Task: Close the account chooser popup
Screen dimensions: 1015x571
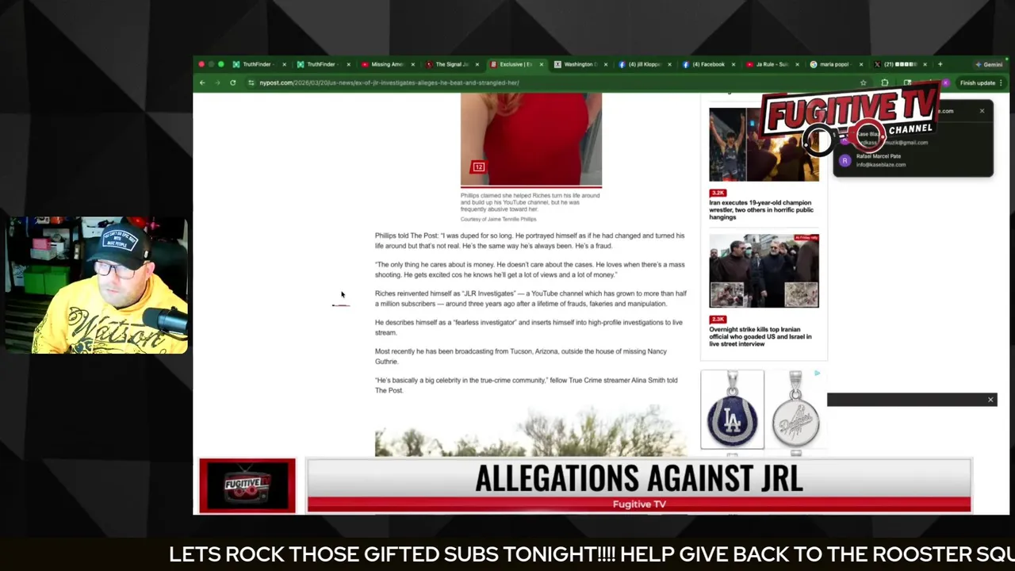Action: (x=982, y=111)
